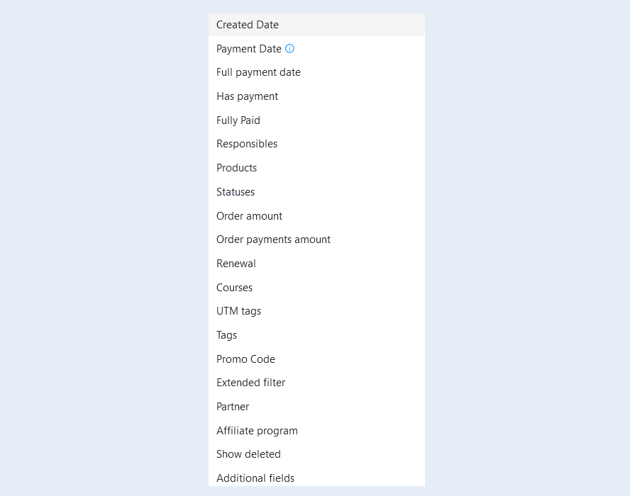Pick the Order amount filter
This screenshot has width=630, height=496.
(x=316, y=215)
